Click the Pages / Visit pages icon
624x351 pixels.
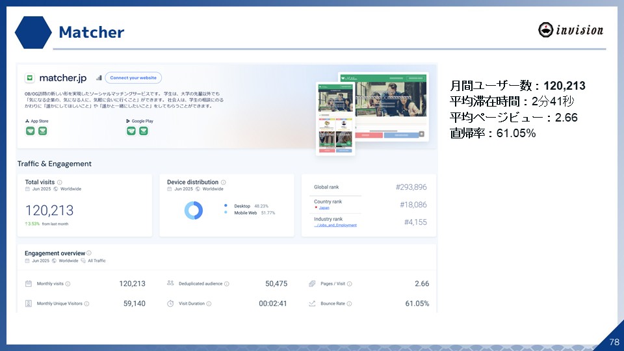click(312, 284)
